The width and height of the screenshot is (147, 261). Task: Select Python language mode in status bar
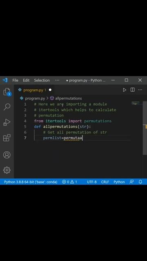[119, 182]
